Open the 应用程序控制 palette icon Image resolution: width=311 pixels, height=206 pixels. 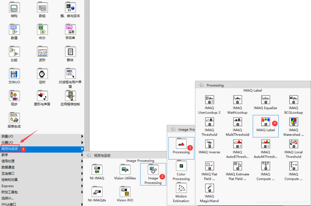click(x=70, y=96)
